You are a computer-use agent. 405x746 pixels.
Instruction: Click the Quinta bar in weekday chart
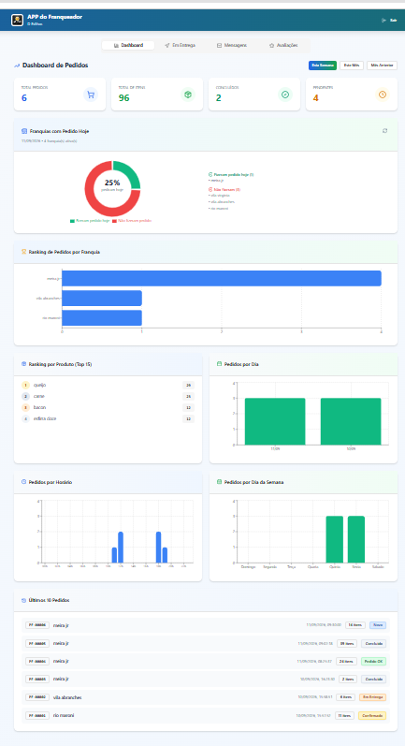[x=334, y=539]
